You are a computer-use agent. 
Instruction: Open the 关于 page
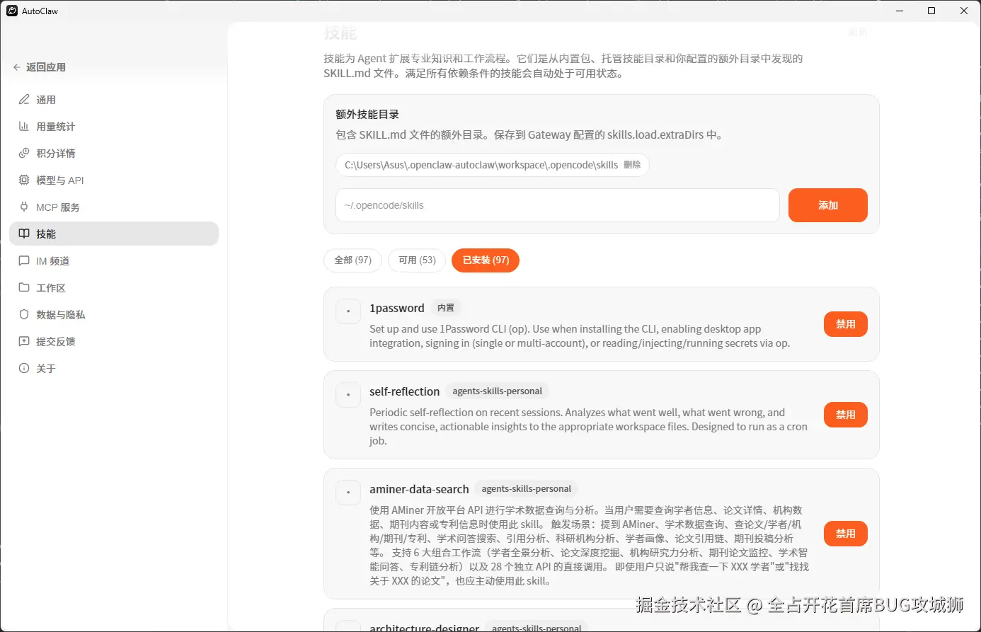pyautogui.click(x=114, y=369)
